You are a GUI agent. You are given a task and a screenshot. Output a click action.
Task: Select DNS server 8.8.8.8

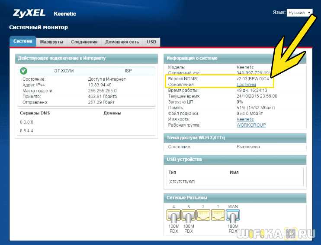click(26, 122)
